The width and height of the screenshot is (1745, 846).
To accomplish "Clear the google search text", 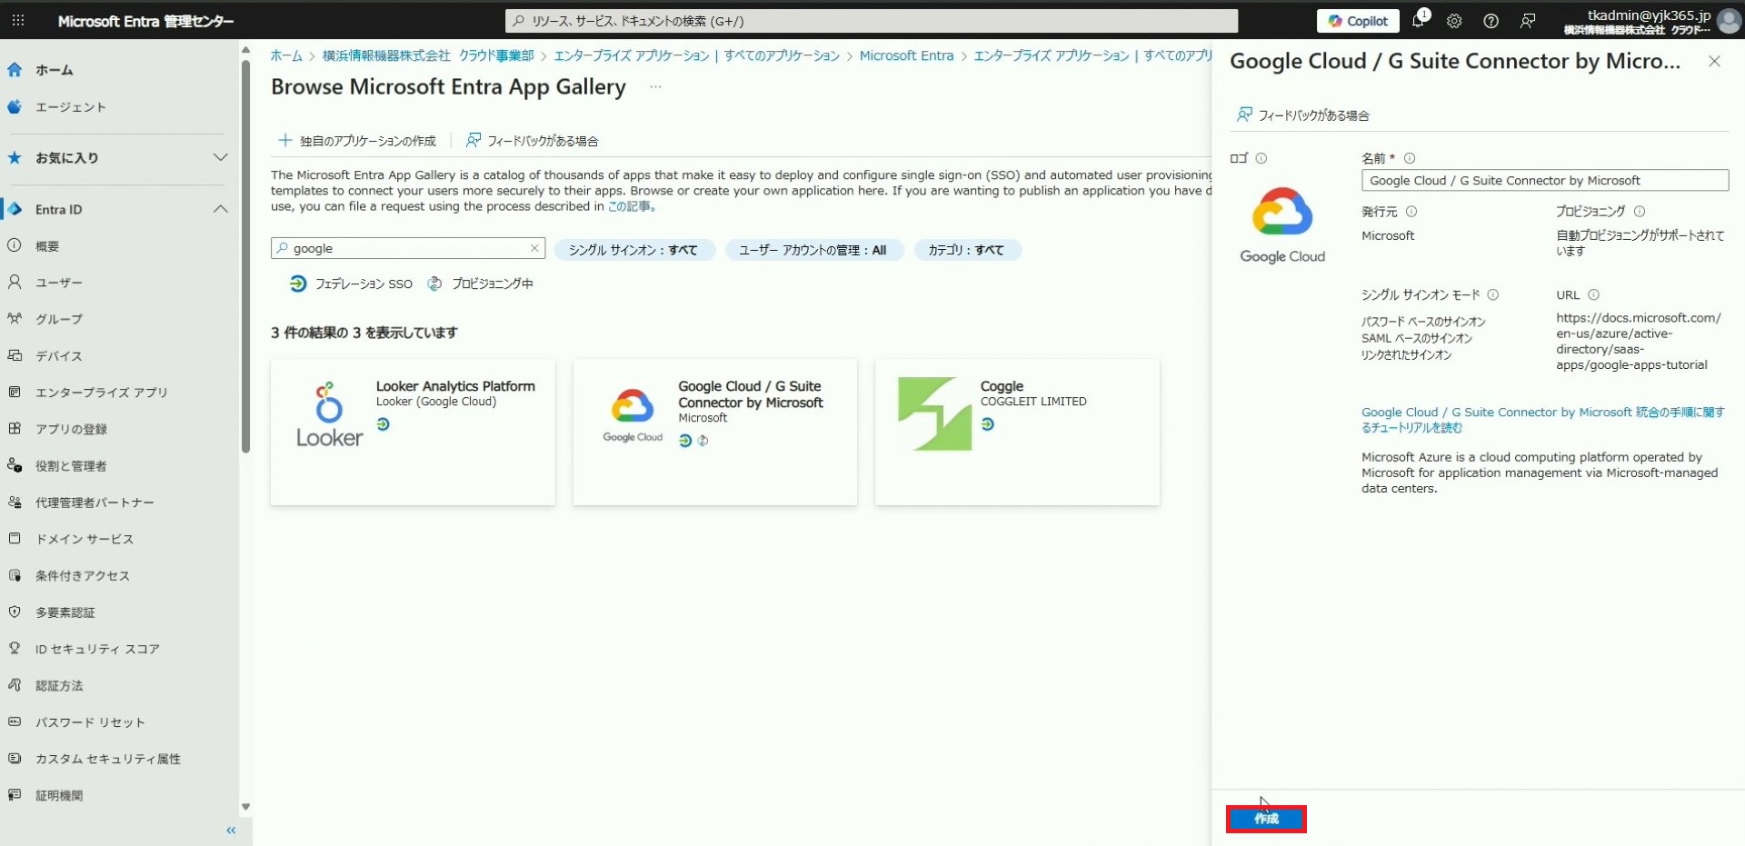I will click(534, 248).
